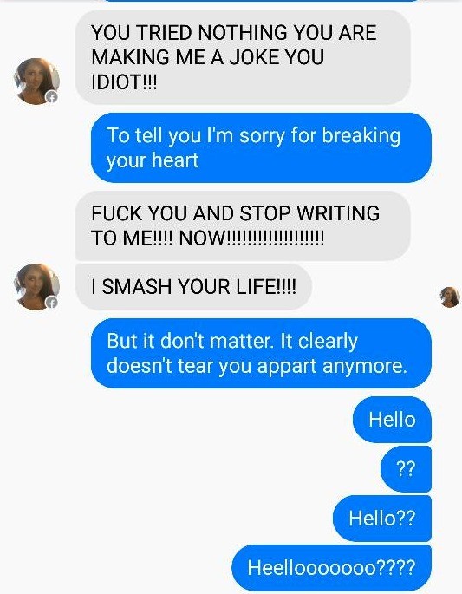Tap the small read-receipt avatar on the right

click(450, 297)
